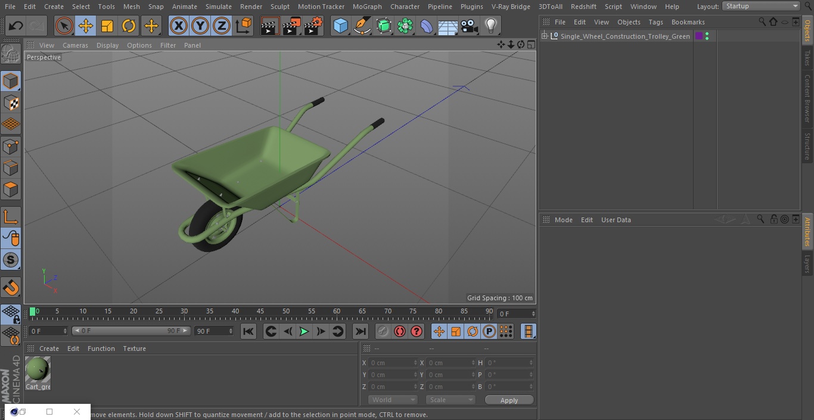Image resolution: width=814 pixels, height=420 pixels.
Task: Open the Simulate menu
Action: (x=218, y=7)
